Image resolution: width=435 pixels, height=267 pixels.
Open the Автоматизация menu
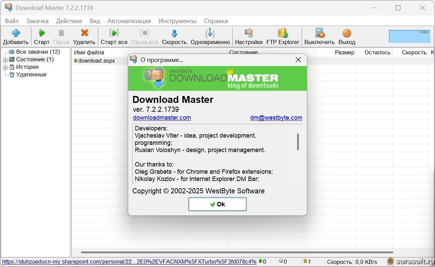pos(129,21)
